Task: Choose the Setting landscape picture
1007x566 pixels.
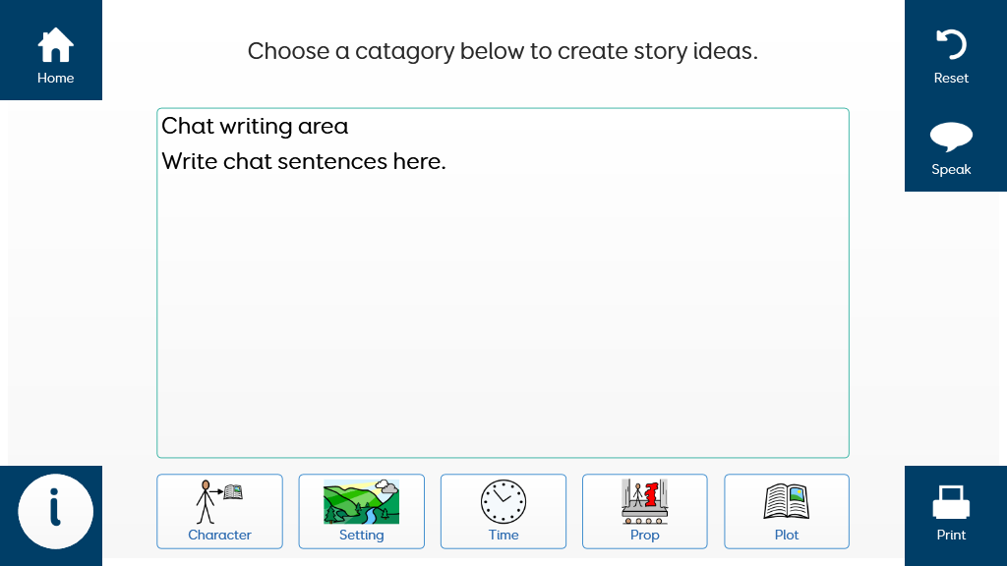Action: 362,502
